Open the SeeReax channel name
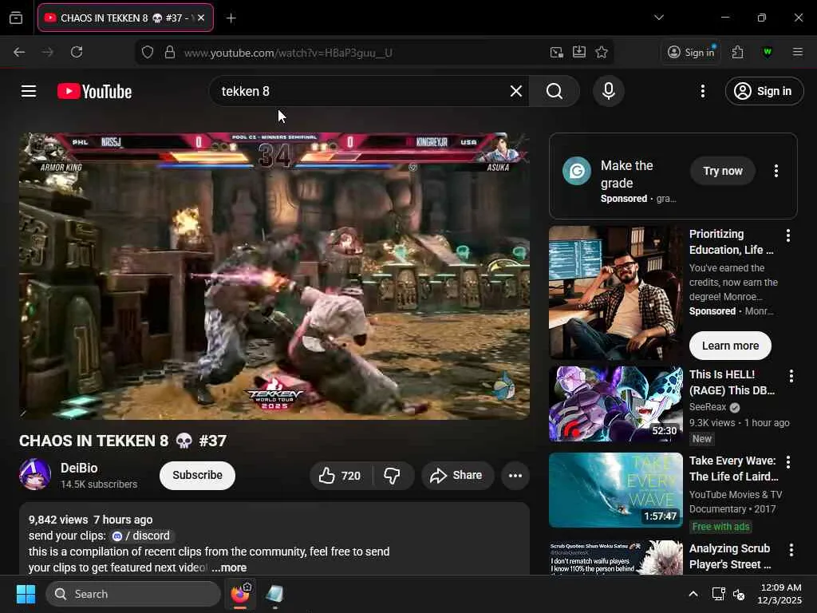The width and height of the screenshot is (817, 613). (708, 406)
